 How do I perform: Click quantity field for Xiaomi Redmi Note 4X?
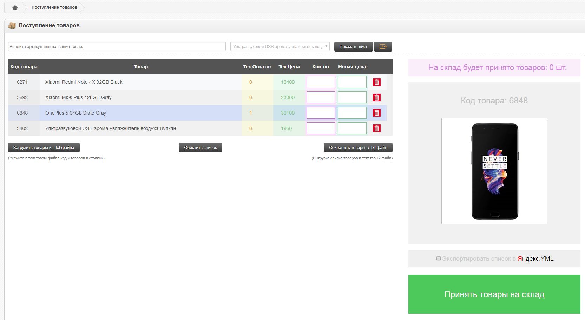click(320, 82)
